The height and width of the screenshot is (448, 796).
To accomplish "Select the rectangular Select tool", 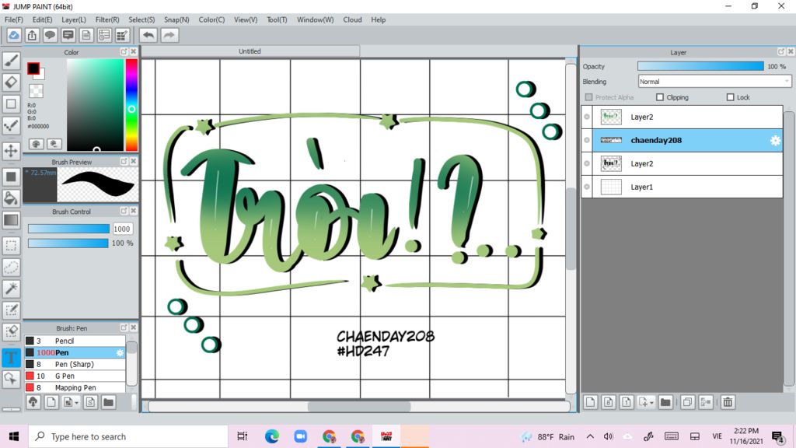I will tap(11, 245).
